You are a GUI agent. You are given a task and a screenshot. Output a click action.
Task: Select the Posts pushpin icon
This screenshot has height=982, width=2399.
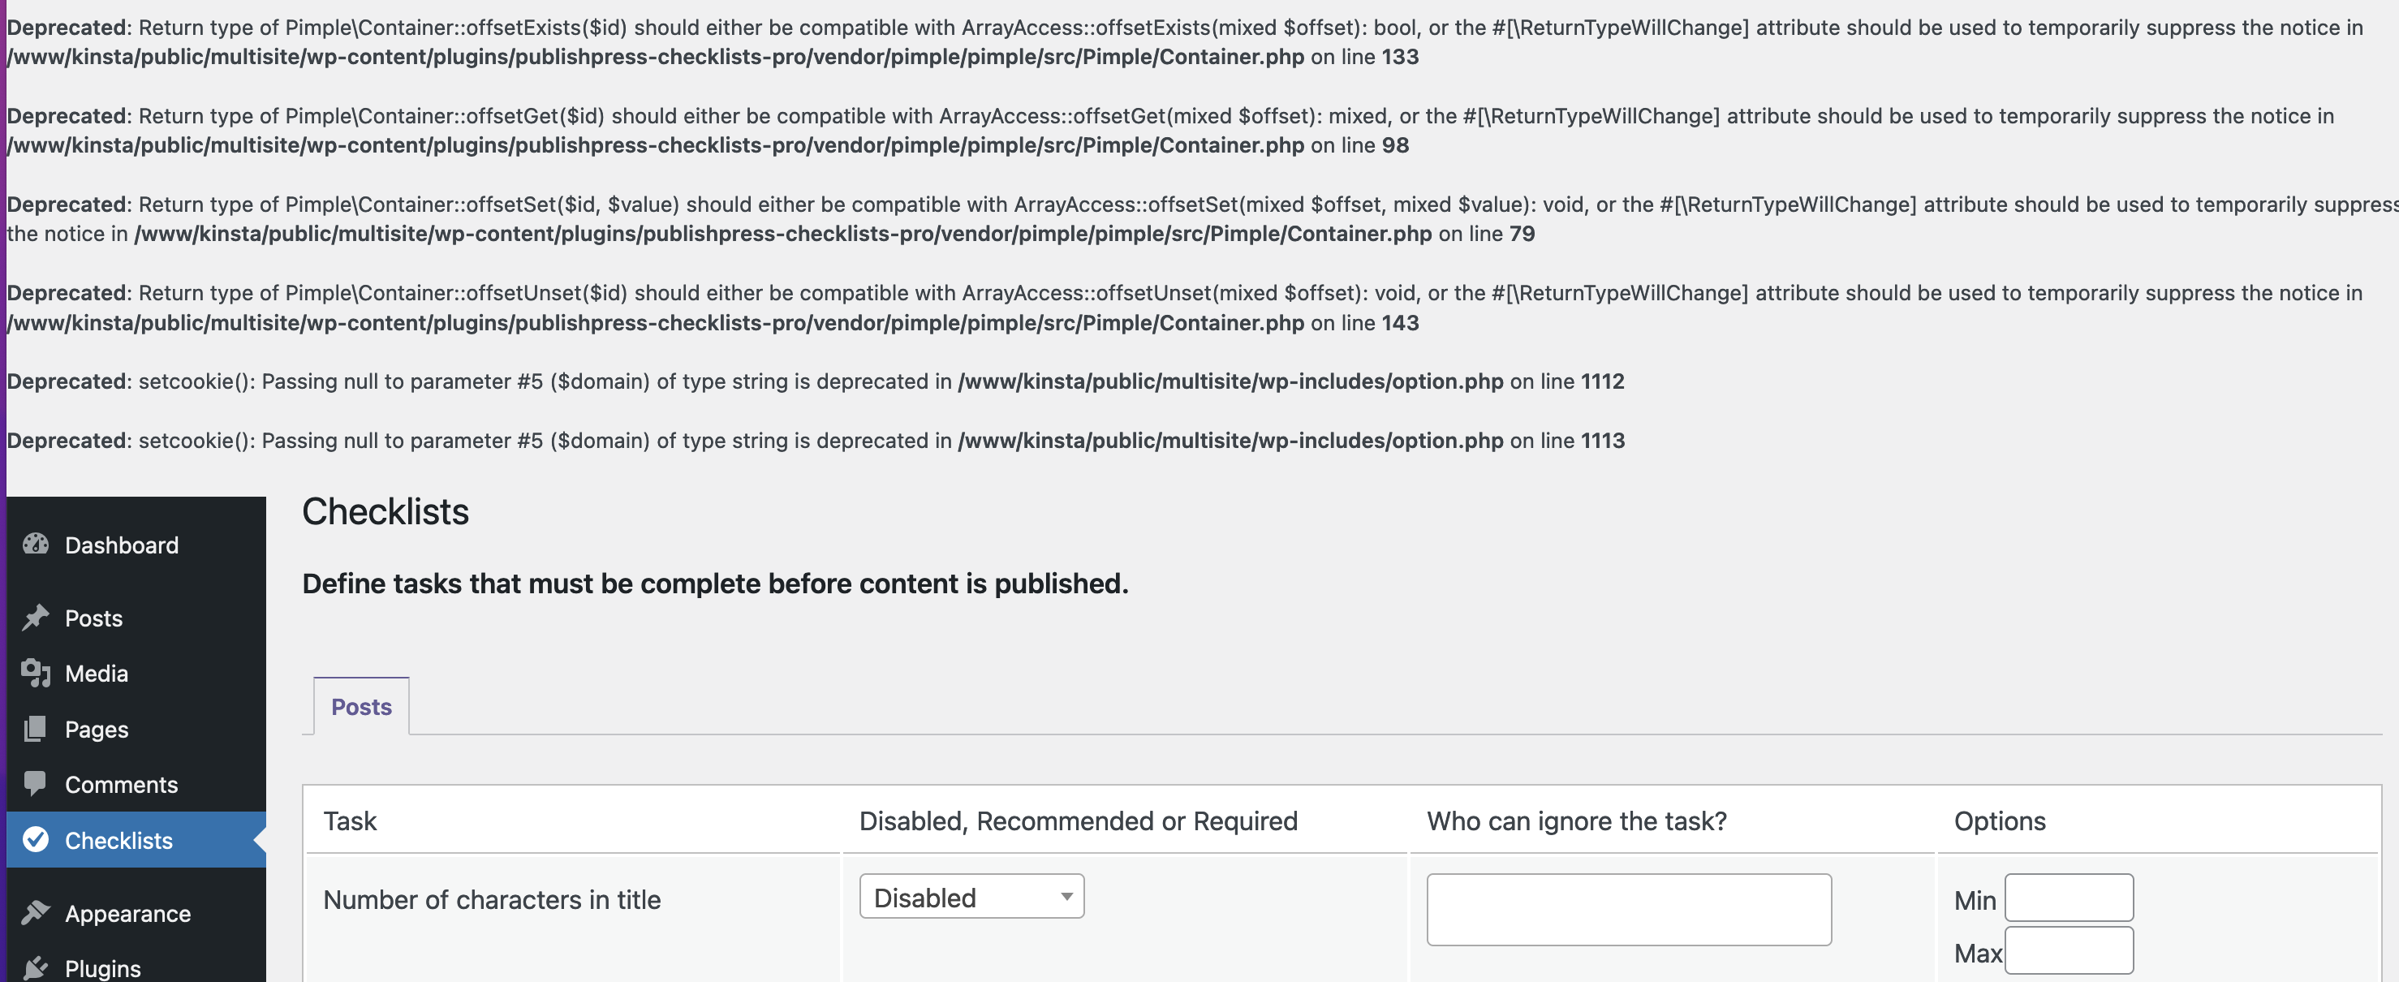(36, 617)
